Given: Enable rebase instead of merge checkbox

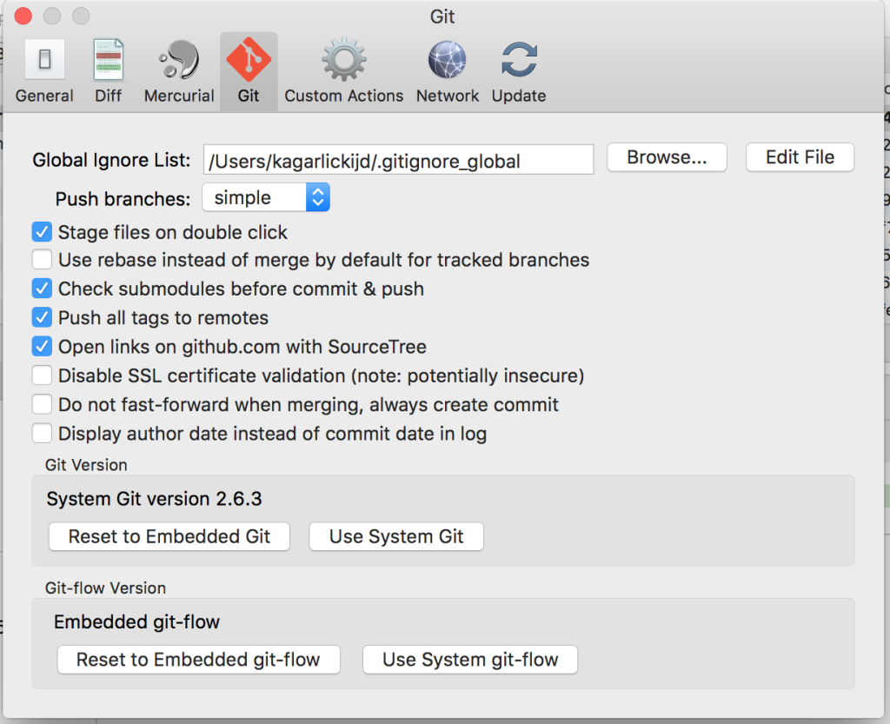Looking at the screenshot, I should click(x=42, y=260).
